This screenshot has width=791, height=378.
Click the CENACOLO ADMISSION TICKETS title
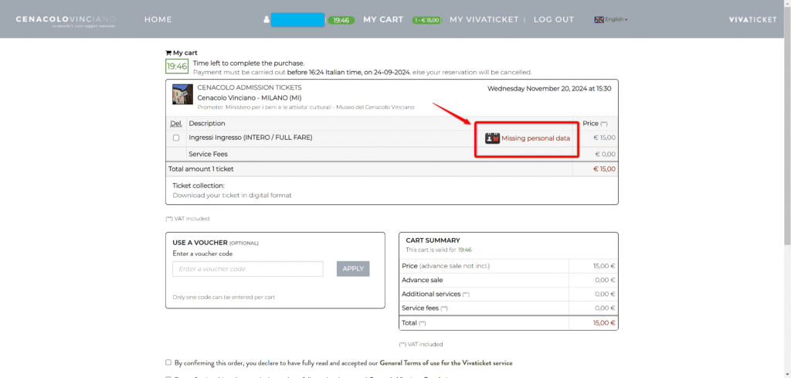[x=250, y=87]
